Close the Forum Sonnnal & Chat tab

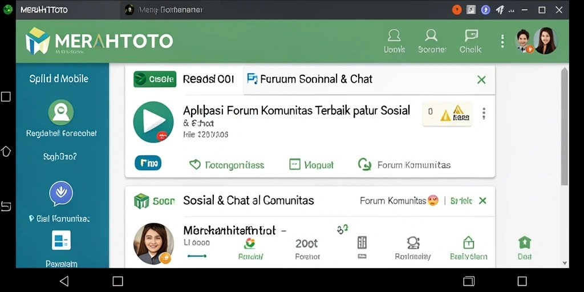click(x=481, y=79)
